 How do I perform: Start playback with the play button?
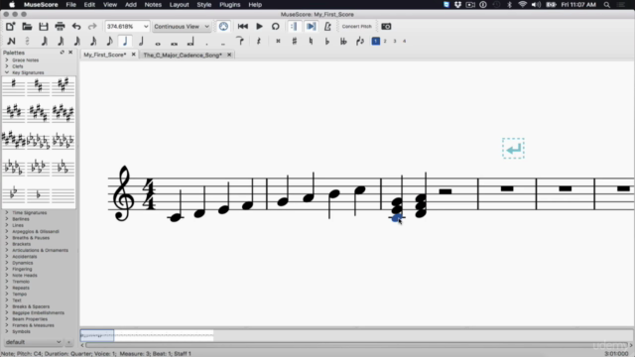[x=260, y=27]
